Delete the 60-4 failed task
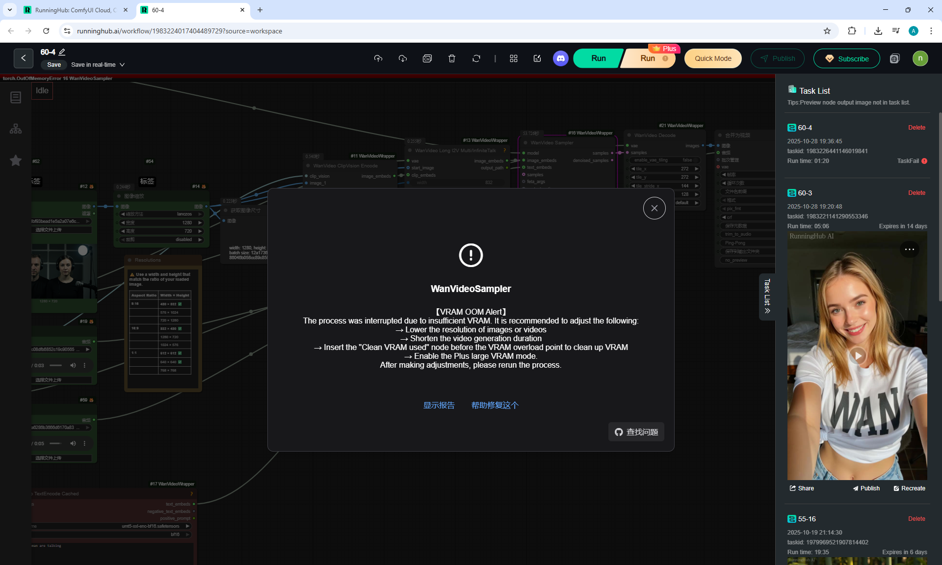The width and height of the screenshot is (942, 565). pyautogui.click(x=916, y=128)
